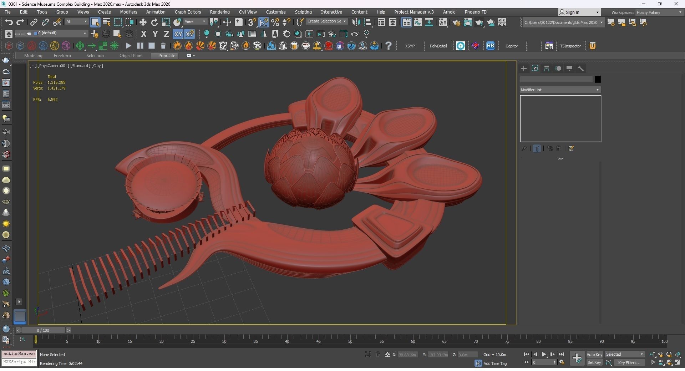Restrict transform to X axis
This screenshot has height=371, width=685.
144,34
